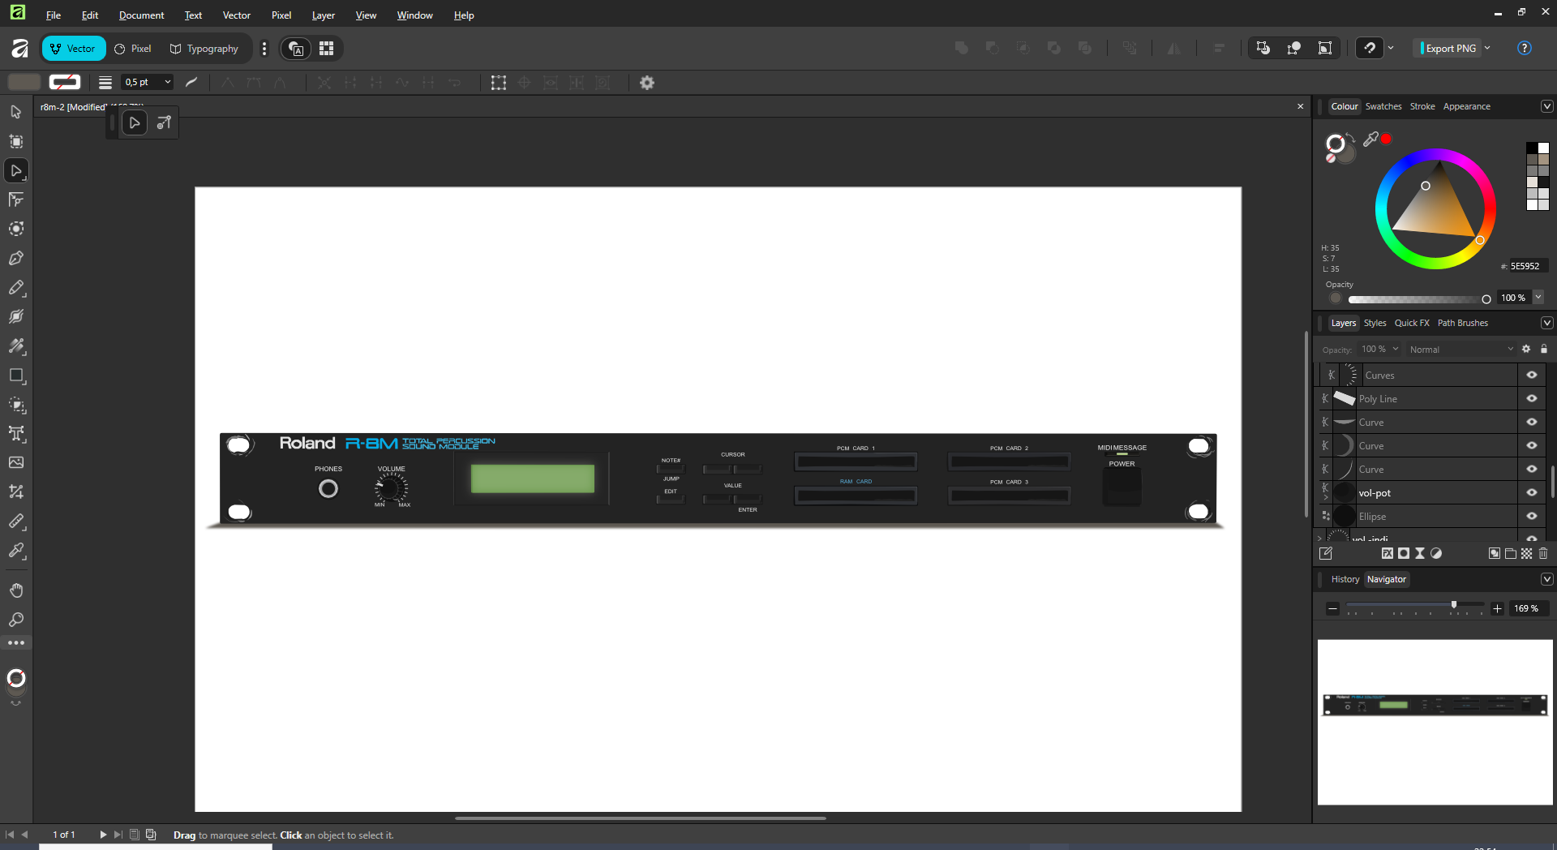Viewport: 1557px width, 850px height.
Task: Expand the Export PNG dropdown arrow
Action: (1488, 49)
